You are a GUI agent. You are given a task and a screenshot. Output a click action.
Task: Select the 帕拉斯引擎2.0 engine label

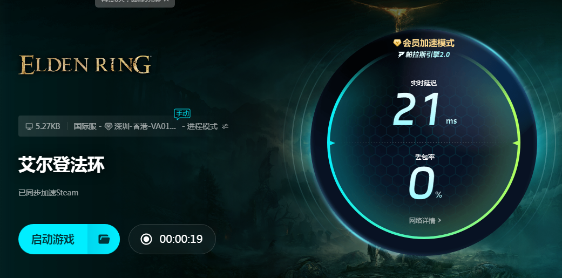428,55
